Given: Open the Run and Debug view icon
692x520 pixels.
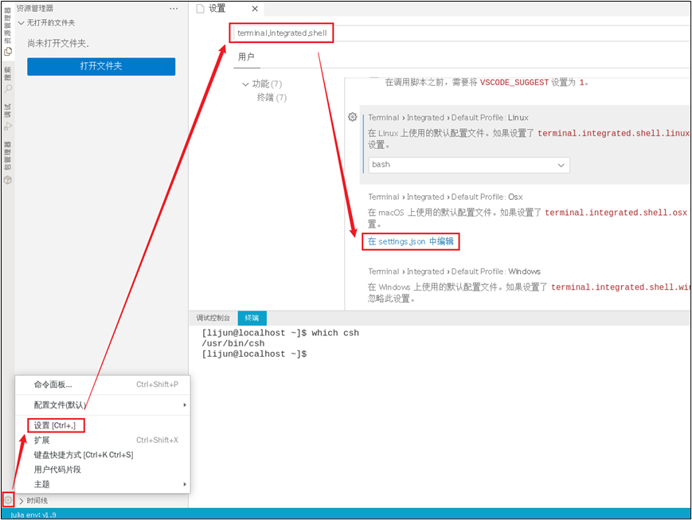Looking at the screenshot, I should coord(8,127).
